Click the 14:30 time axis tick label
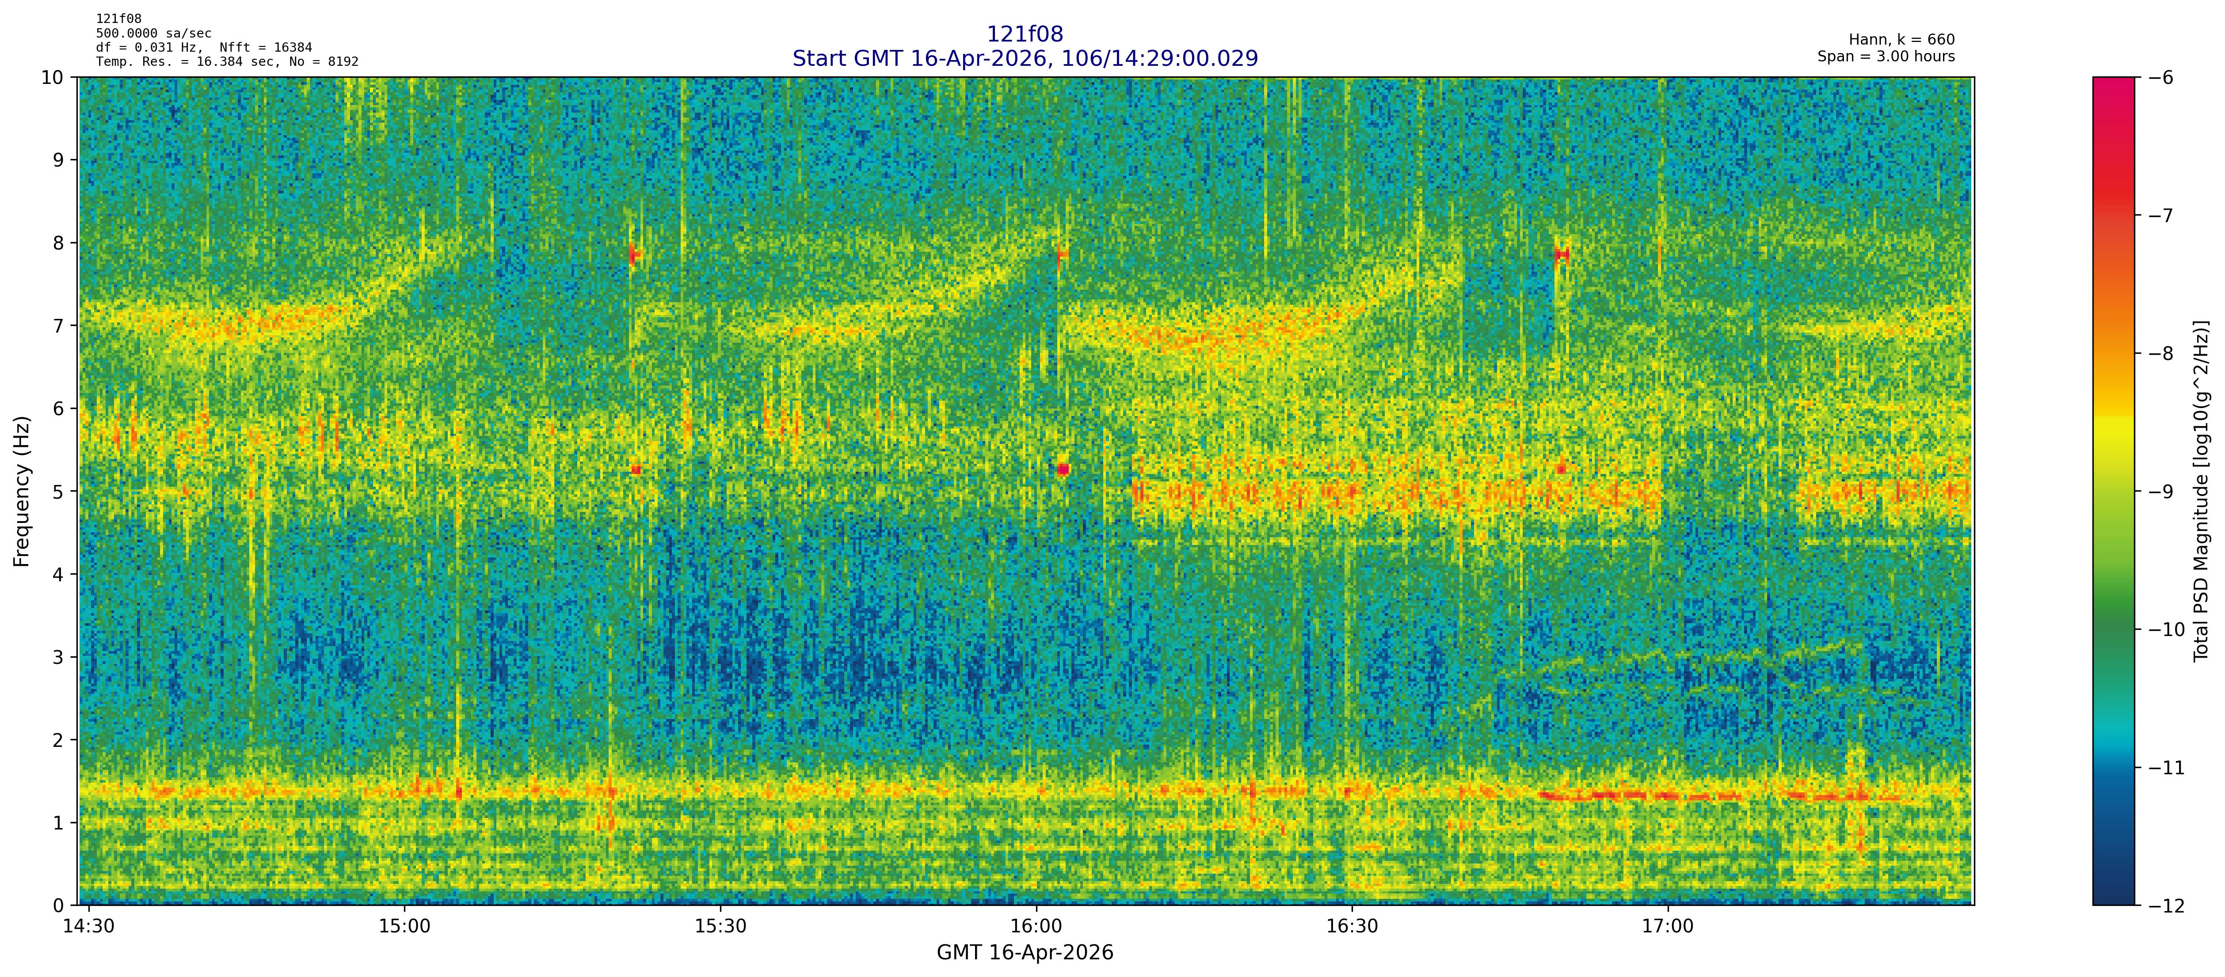The width and height of the screenshot is (2225, 977). pos(89,927)
